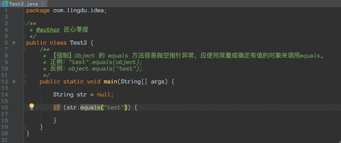Click the "test" string literal in the if statement

[114, 107]
